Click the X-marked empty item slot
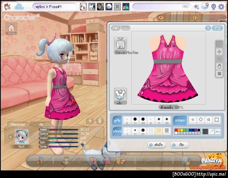The image size is (228, 178). point(117,7)
